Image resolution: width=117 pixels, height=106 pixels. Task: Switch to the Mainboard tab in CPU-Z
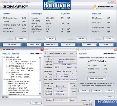click(58, 54)
